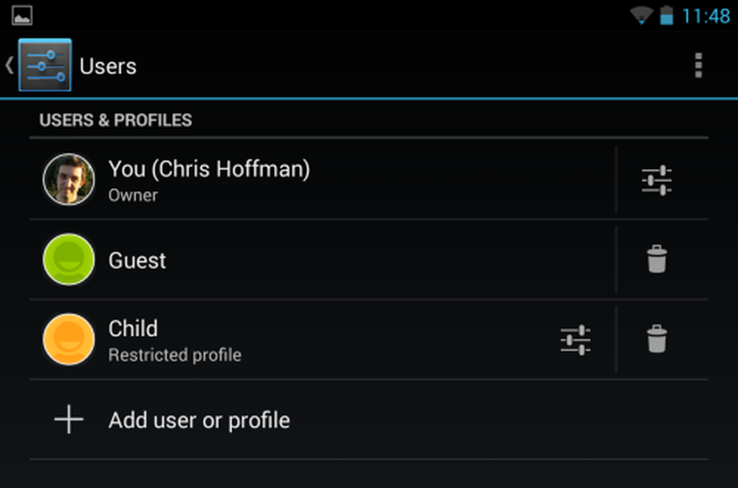Click the plus icon to add user
The image size is (738, 488).
69,419
